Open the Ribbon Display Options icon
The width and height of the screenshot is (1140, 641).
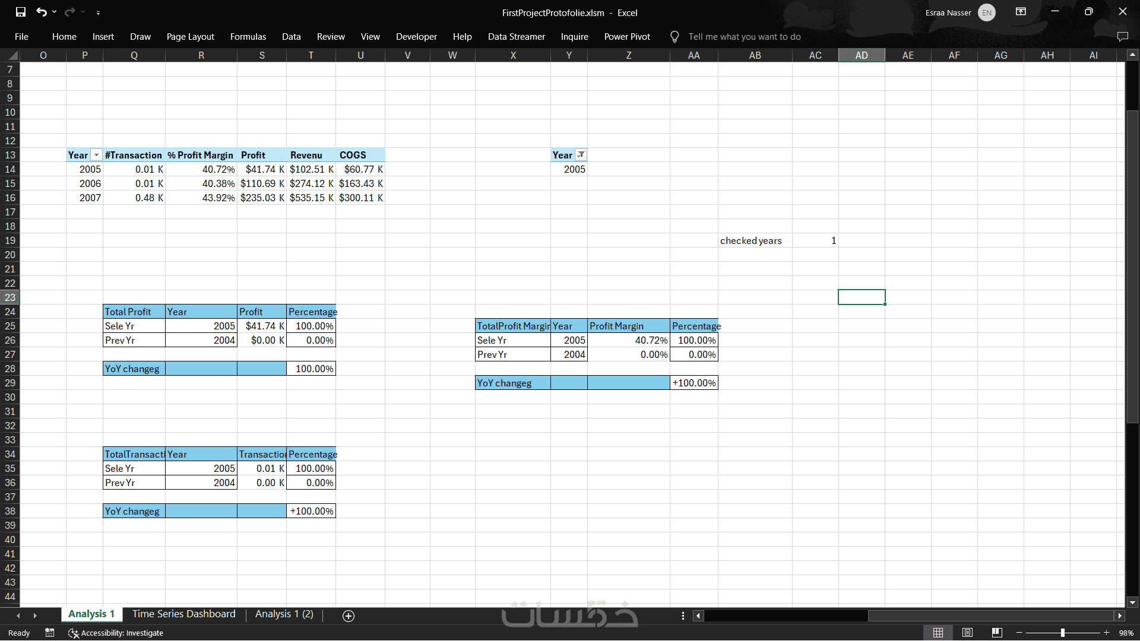1021,12
